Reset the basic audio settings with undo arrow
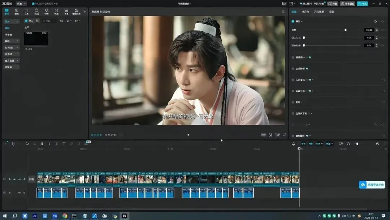This screenshot has height=220, width=390. pyautogui.click(x=375, y=21)
